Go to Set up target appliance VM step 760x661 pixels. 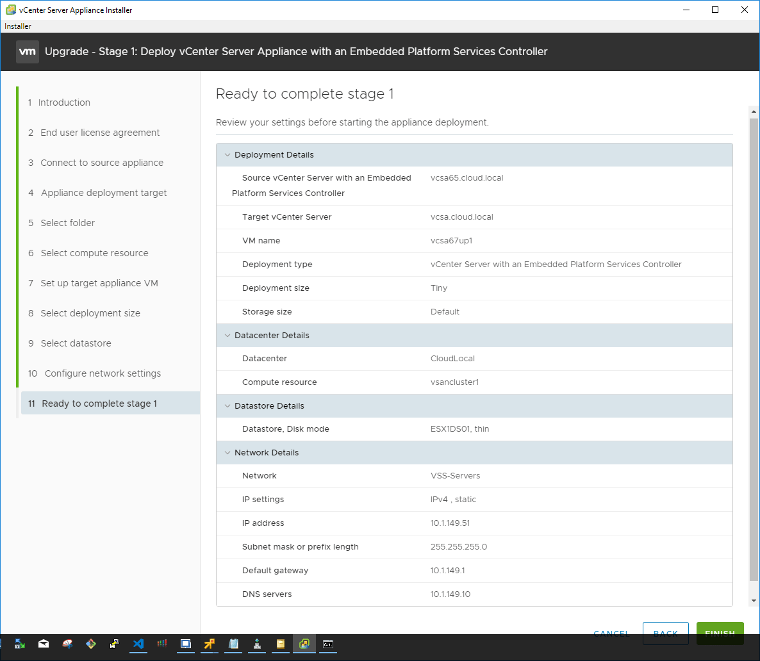(93, 282)
